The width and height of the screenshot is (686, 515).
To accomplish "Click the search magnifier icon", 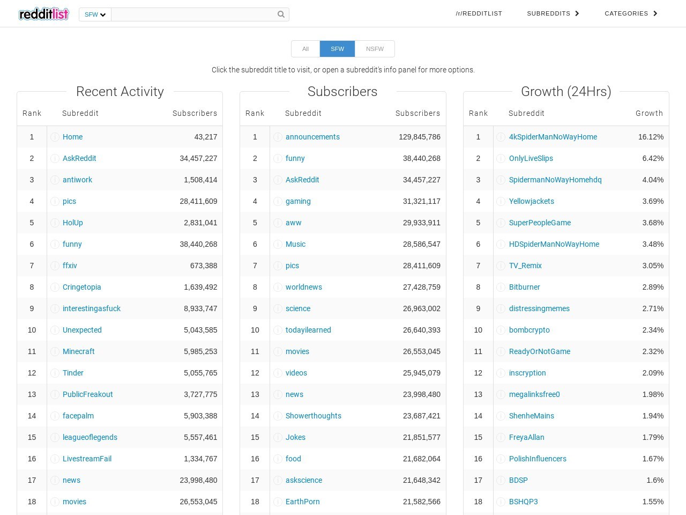I will [281, 14].
